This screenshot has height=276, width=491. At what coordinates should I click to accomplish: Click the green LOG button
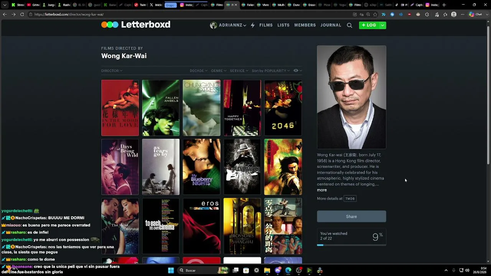tap(369, 25)
